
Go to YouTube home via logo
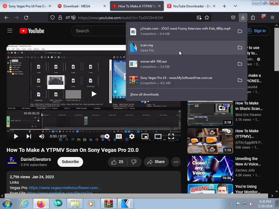pyautogui.click(x=32, y=31)
